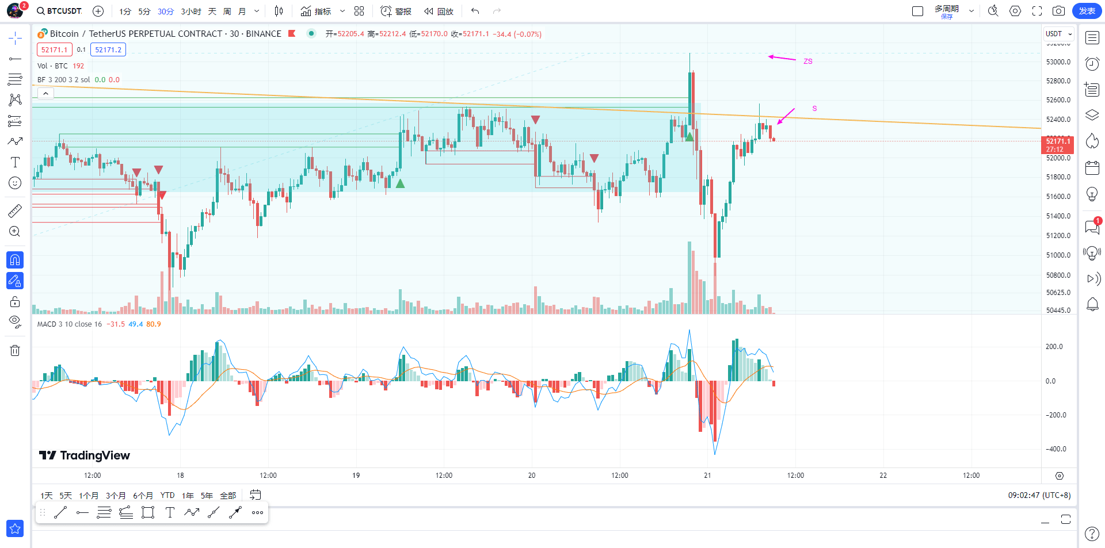This screenshot has width=1105, height=548.
Task: Open the help center question icon
Action: [x=1092, y=534]
